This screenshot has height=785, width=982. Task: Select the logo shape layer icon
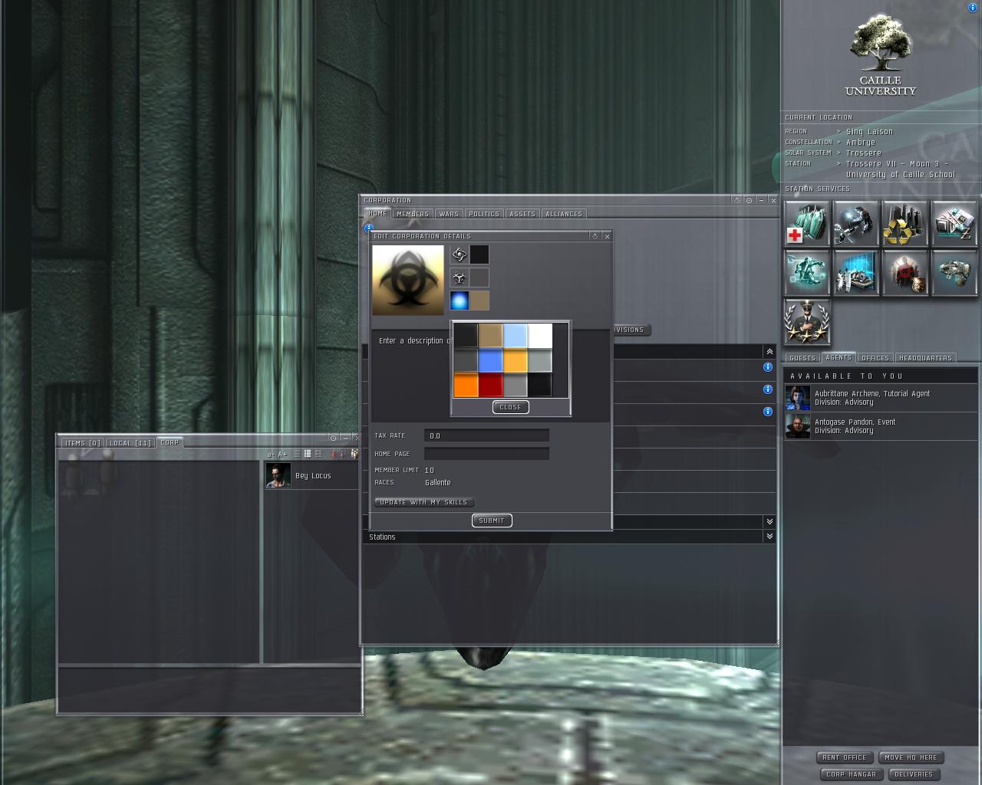[x=460, y=255]
